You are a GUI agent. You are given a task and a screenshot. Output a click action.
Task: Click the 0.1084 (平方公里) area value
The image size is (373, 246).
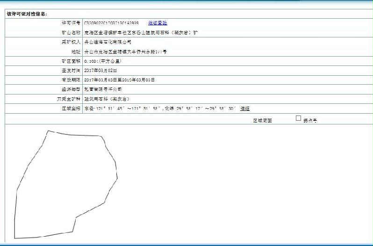(103, 61)
